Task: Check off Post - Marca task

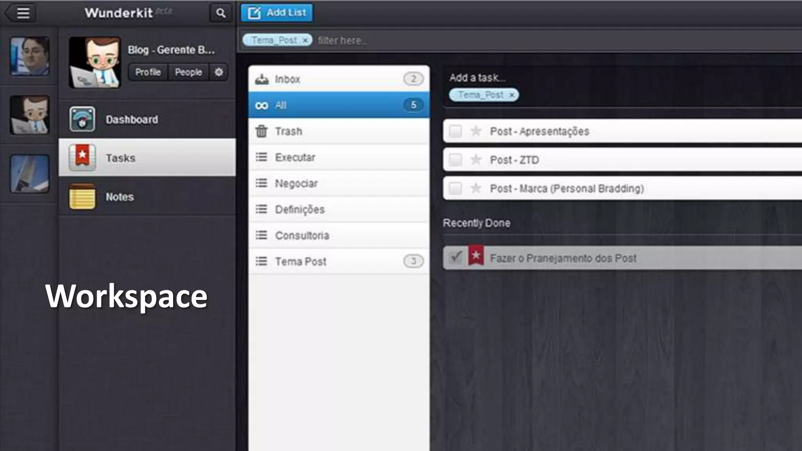Action: pyautogui.click(x=455, y=189)
